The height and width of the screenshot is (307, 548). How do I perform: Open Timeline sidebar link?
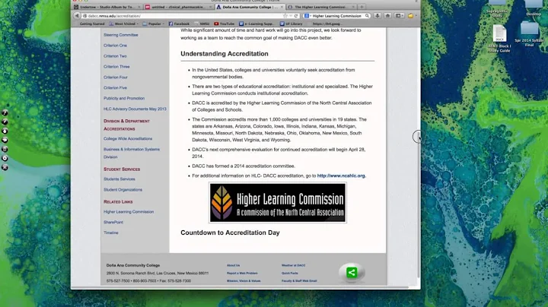[x=111, y=233]
